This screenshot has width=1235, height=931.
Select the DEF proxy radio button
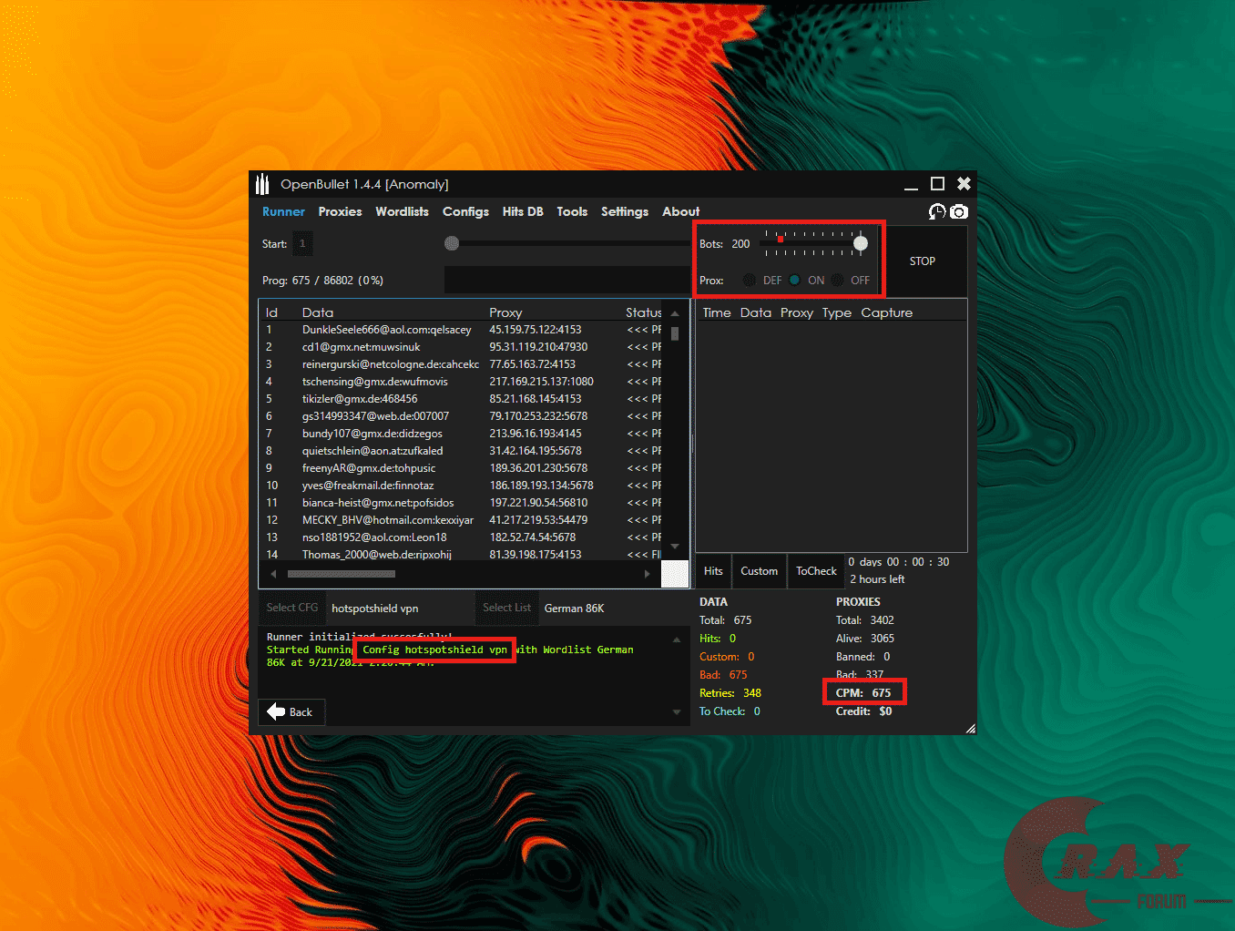click(750, 280)
